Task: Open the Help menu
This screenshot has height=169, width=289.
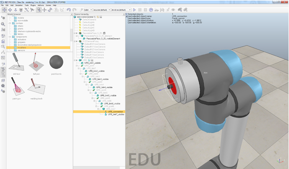Action: (55, 5)
